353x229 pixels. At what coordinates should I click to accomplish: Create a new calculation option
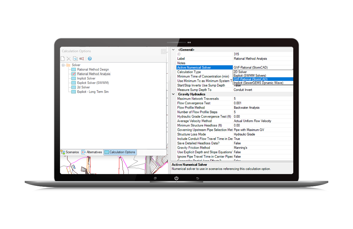pyautogui.click(x=62, y=58)
